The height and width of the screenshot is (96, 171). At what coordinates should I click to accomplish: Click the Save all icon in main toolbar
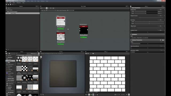[x=10, y=5]
